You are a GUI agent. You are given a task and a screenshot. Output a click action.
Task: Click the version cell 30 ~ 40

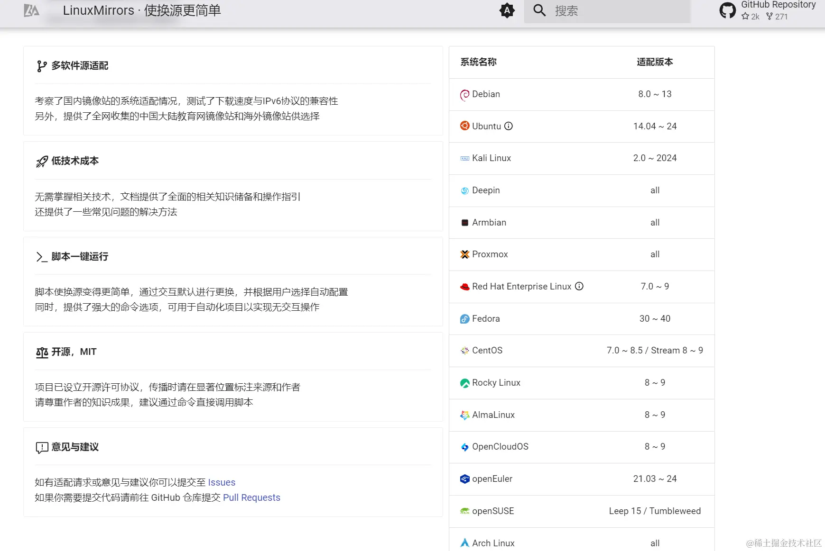click(x=655, y=318)
